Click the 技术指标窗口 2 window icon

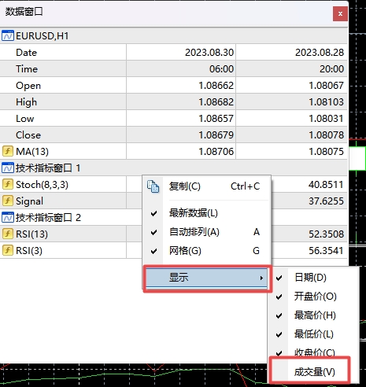click(8, 217)
